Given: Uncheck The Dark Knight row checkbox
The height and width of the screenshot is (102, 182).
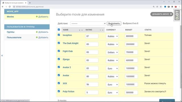Looking at the screenshot, I should pos(59,43).
